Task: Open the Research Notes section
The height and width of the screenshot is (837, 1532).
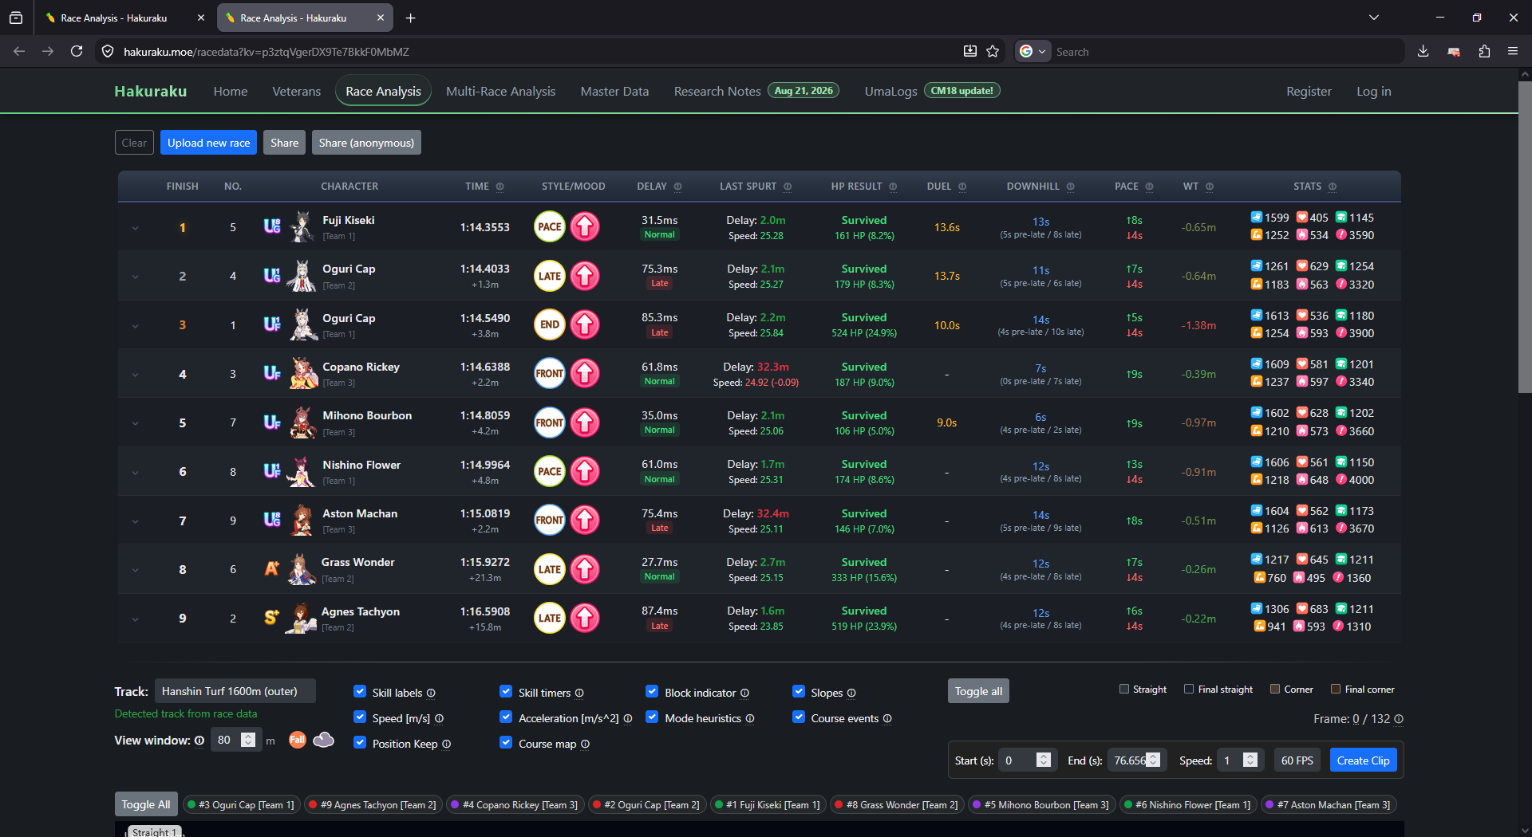Action: click(717, 92)
